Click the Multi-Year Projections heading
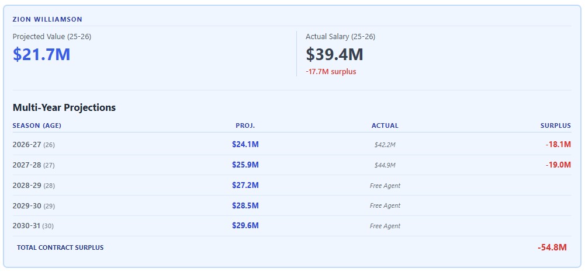585x272 pixels. click(64, 107)
